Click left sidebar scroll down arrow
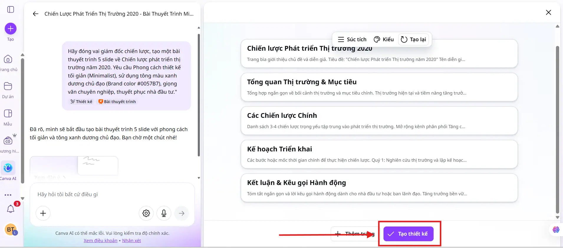Viewport: 563px width, 248px height. click(x=22, y=199)
